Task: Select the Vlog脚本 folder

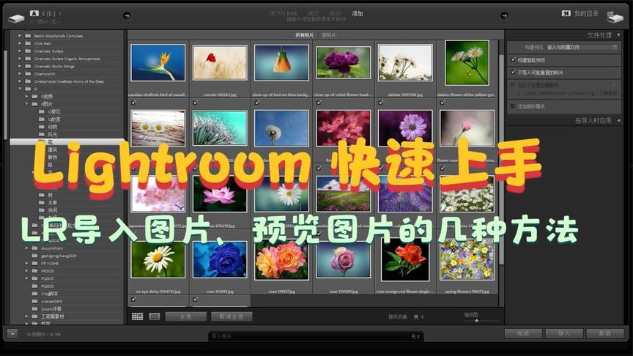Action: click(50, 294)
